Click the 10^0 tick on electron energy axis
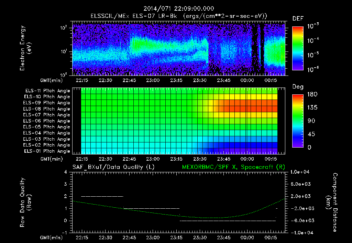This screenshot has width=352, height=243. click(64, 74)
